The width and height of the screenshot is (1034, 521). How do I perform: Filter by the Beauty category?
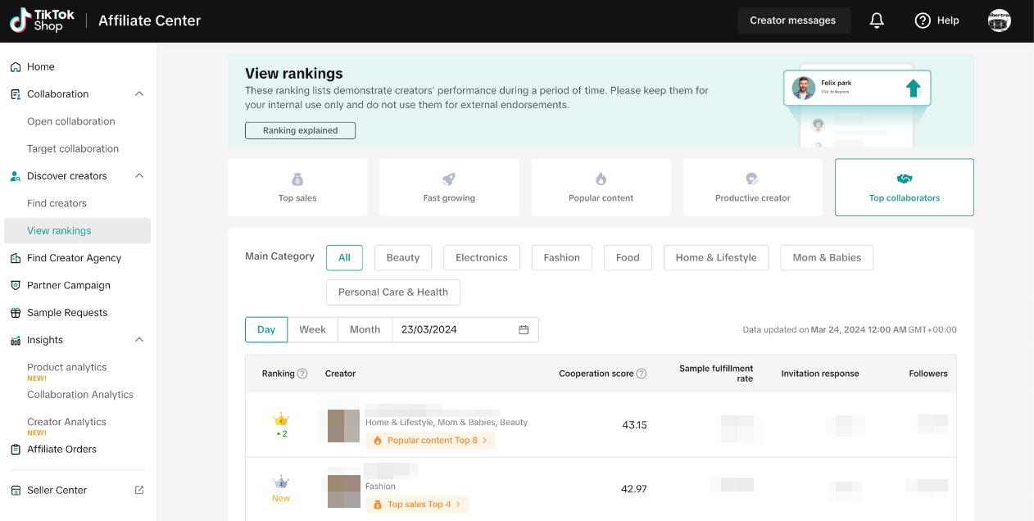click(x=402, y=257)
